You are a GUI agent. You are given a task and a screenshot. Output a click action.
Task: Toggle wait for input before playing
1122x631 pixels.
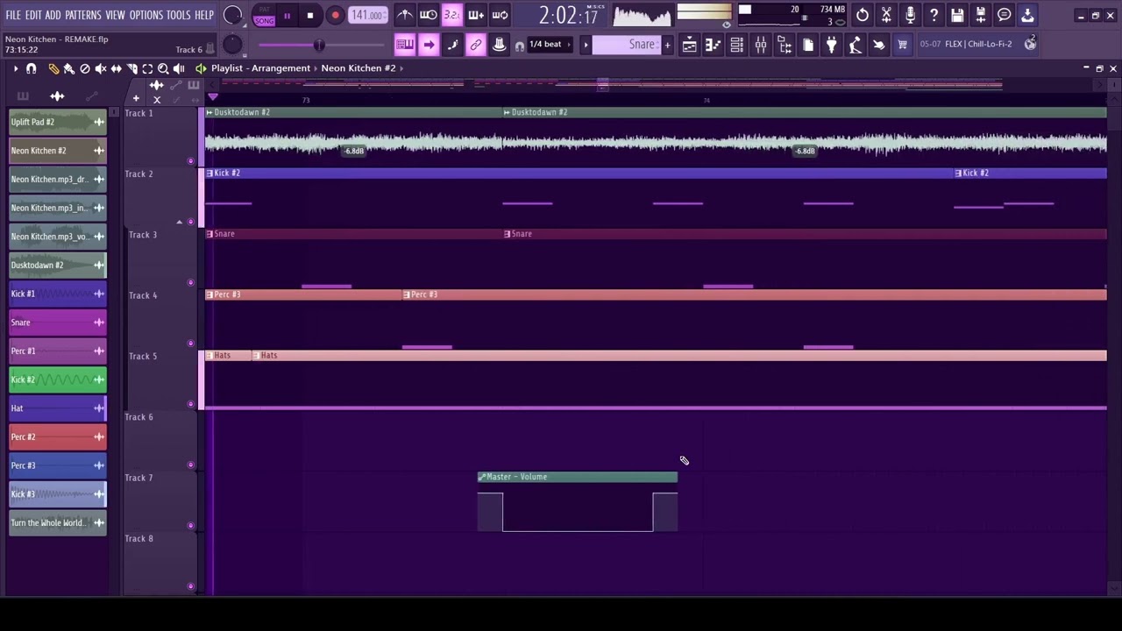(428, 15)
